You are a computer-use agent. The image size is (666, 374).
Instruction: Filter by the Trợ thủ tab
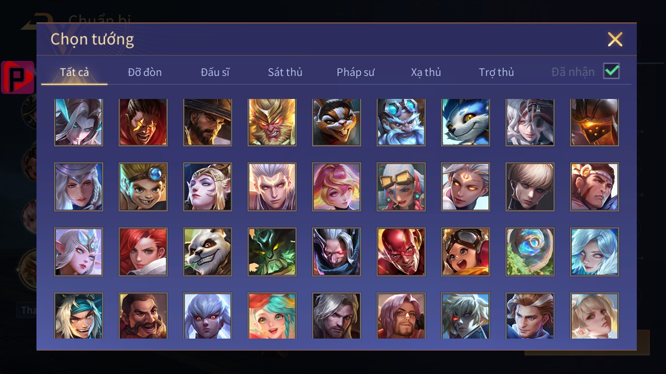496,72
